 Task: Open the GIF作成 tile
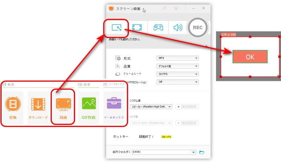[x=89, y=107]
